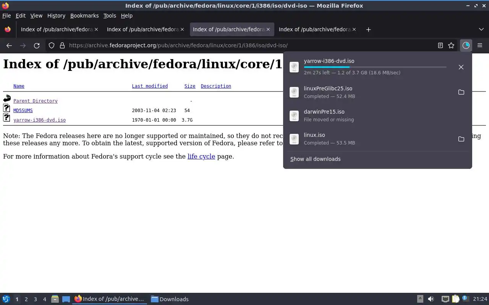The image size is (489, 305).
Task: Close the first Index of tab
Action: coord(96,29)
